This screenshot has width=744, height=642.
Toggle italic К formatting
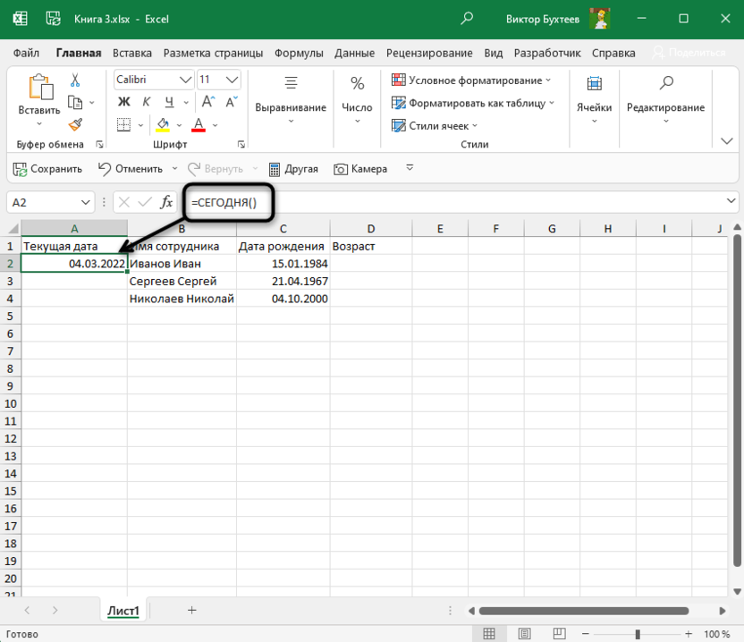click(x=145, y=102)
